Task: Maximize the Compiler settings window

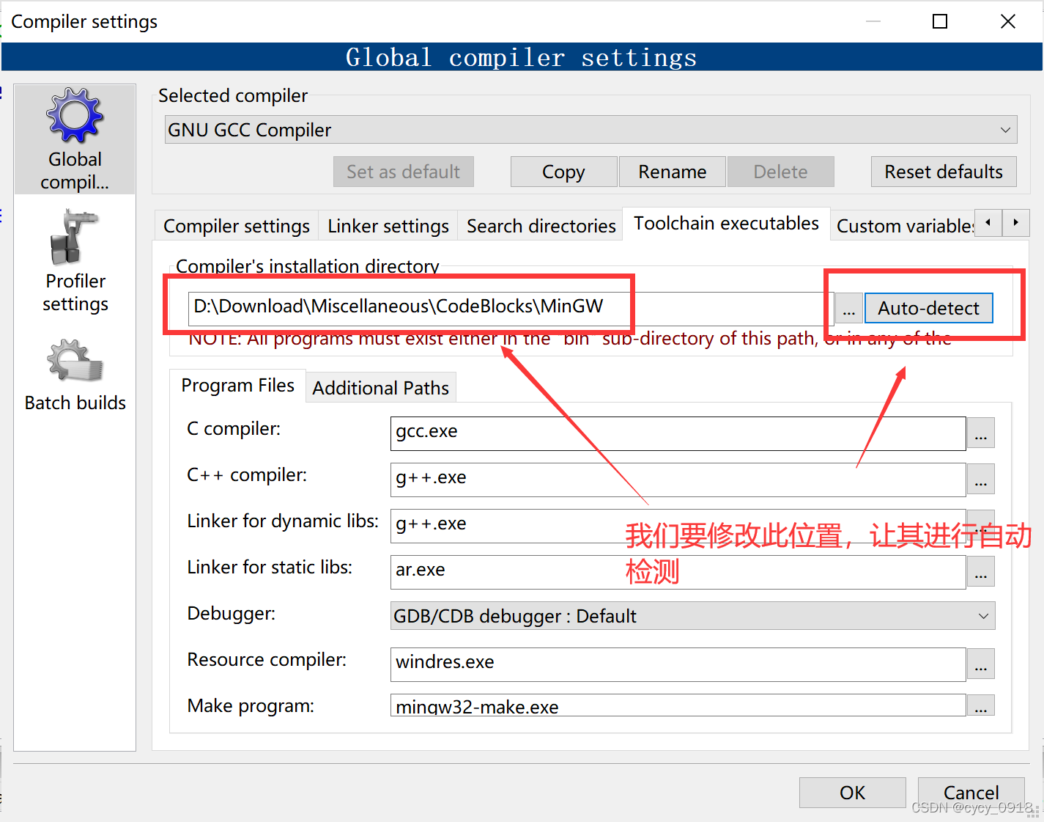Action: [940, 21]
